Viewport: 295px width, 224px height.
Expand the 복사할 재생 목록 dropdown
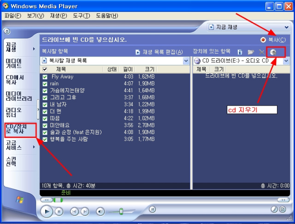click(186, 61)
